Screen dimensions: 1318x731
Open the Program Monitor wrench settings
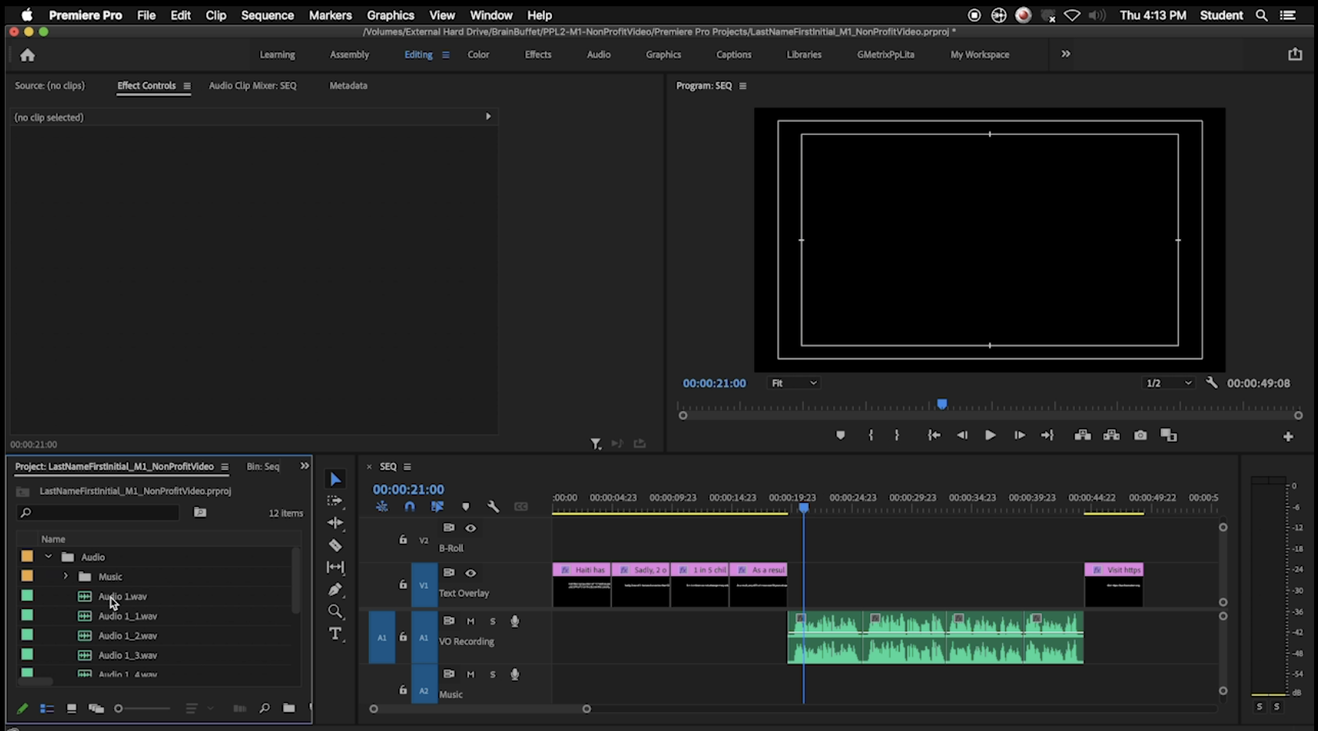click(1211, 383)
